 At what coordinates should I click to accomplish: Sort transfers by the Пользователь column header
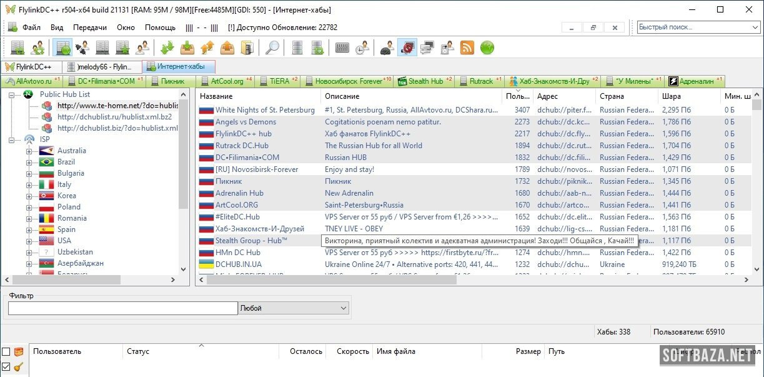[76, 351]
